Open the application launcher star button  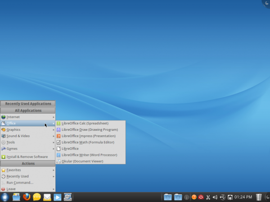[5, 197]
